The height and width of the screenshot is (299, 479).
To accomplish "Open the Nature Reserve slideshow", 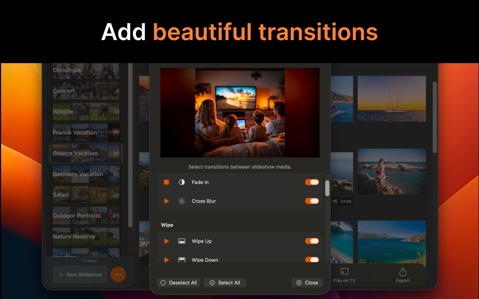I will [86, 236].
